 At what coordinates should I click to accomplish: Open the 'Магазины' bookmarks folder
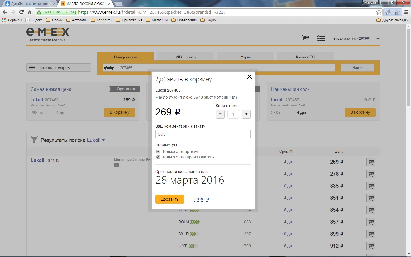(x=157, y=20)
